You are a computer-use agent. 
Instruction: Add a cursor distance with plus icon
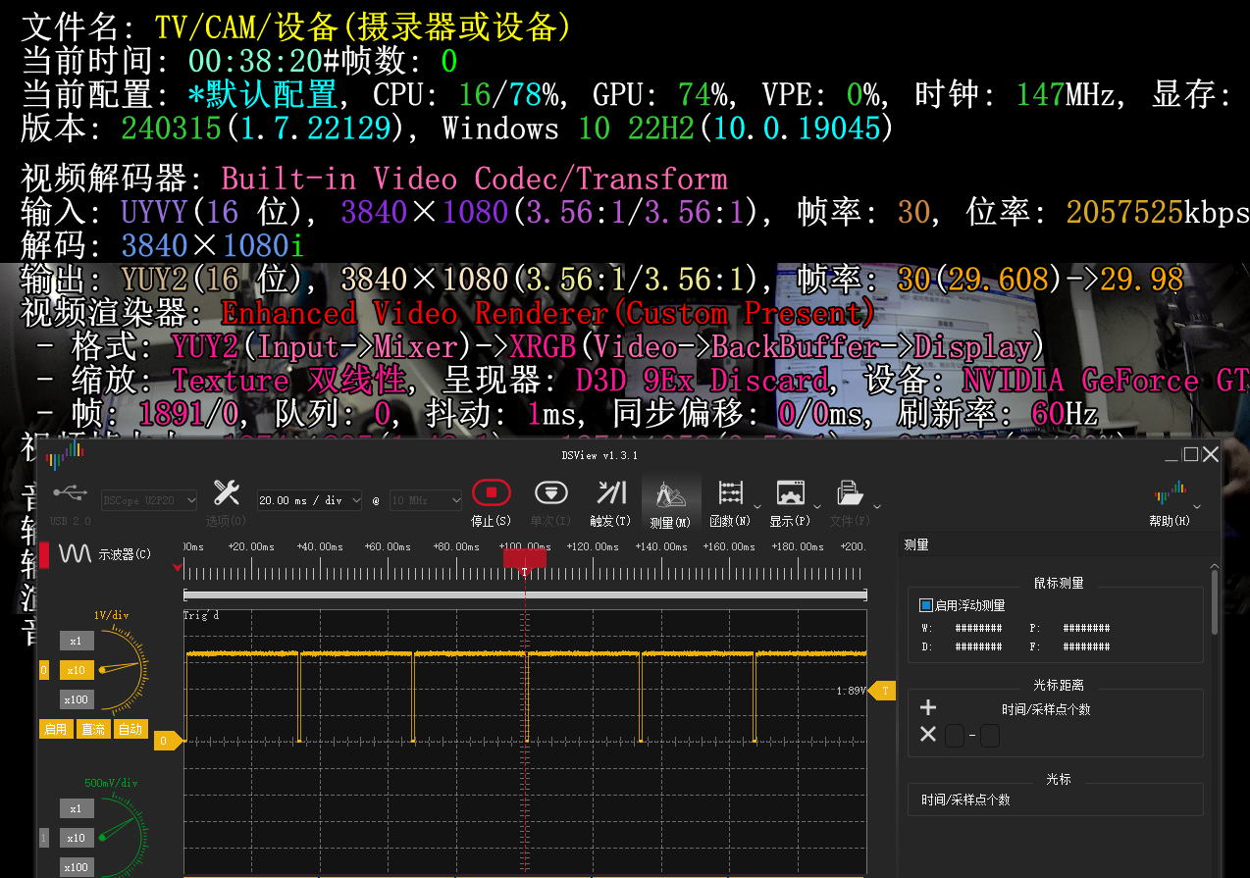tap(928, 707)
